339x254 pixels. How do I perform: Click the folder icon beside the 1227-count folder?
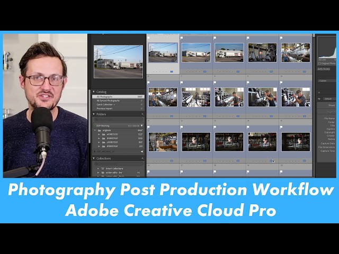point(104,134)
